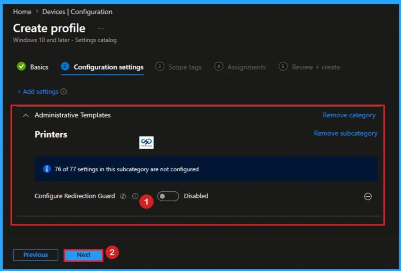Click Windows 10 and later subtitle text

point(65,40)
